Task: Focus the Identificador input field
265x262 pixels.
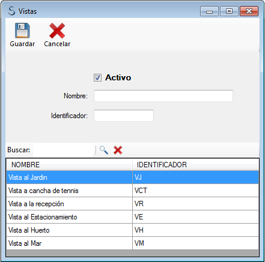Action: (x=124, y=116)
